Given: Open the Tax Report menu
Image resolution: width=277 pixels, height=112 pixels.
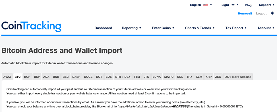Looking at the screenshot, I should [x=236, y=28].
